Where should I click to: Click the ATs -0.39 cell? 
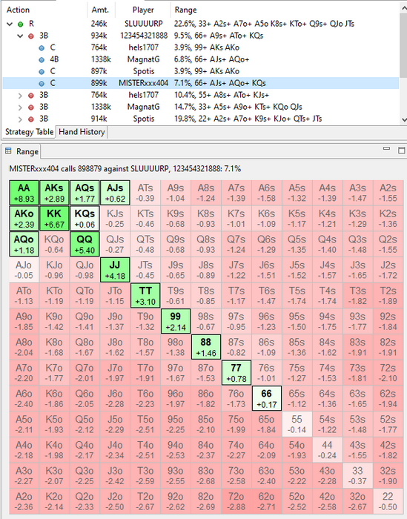(145, 193)
